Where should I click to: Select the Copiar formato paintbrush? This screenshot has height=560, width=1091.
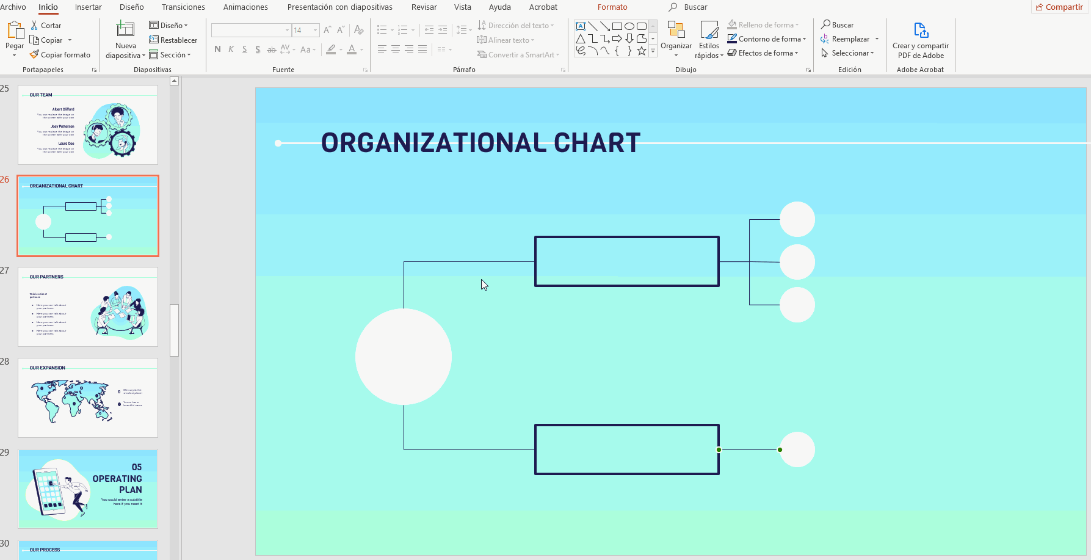(x=60, y=55)
